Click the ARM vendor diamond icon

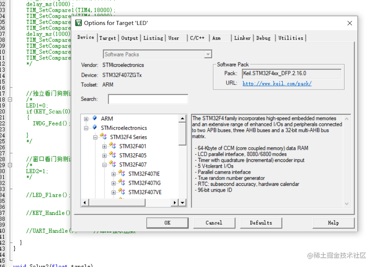click(x=95, y=118)
